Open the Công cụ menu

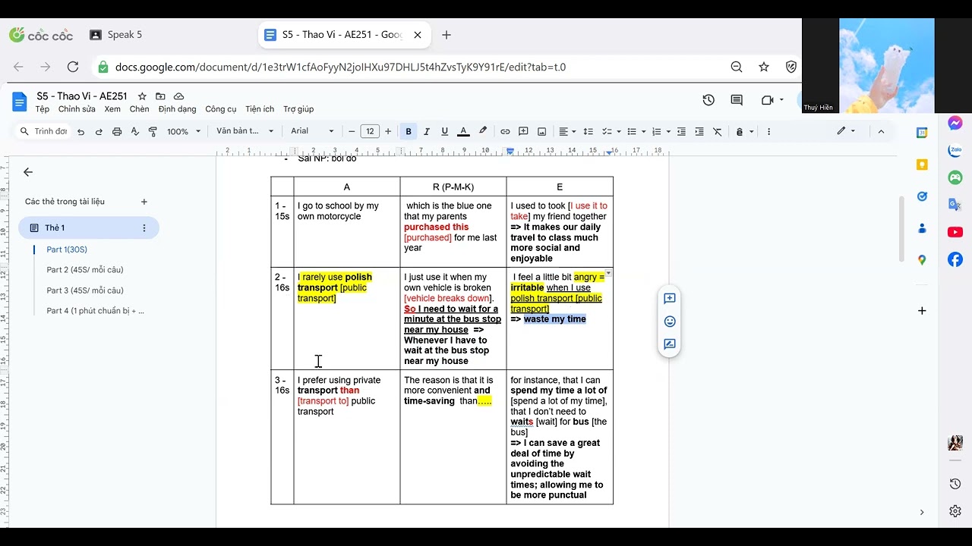(221, 109)
